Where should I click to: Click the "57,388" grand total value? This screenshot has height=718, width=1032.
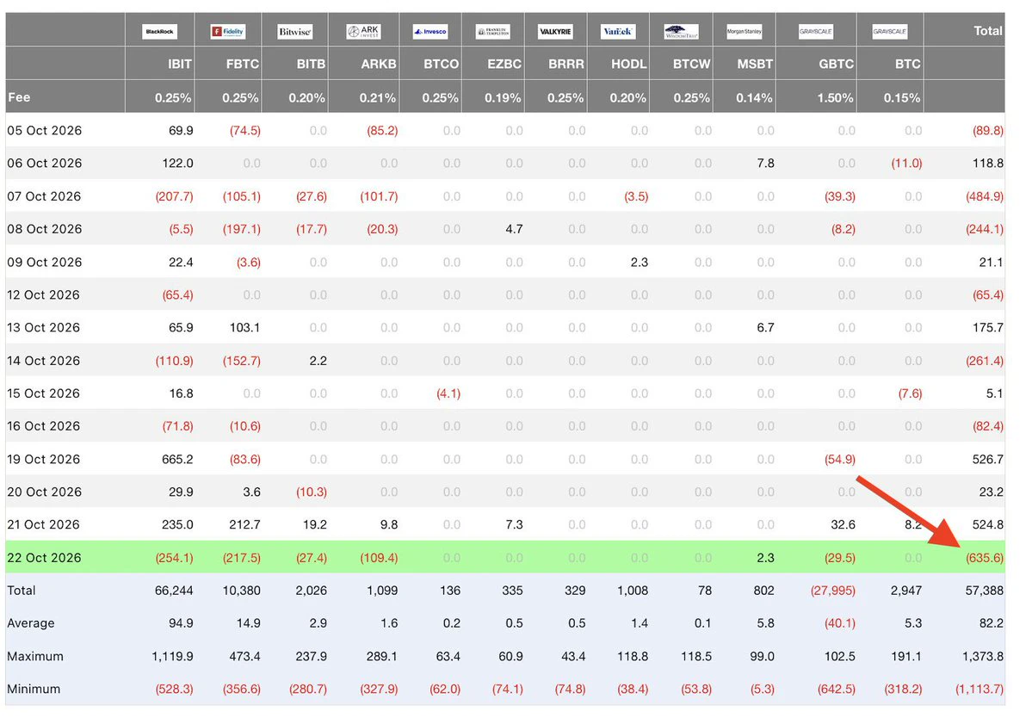click(x=985, y=591)
